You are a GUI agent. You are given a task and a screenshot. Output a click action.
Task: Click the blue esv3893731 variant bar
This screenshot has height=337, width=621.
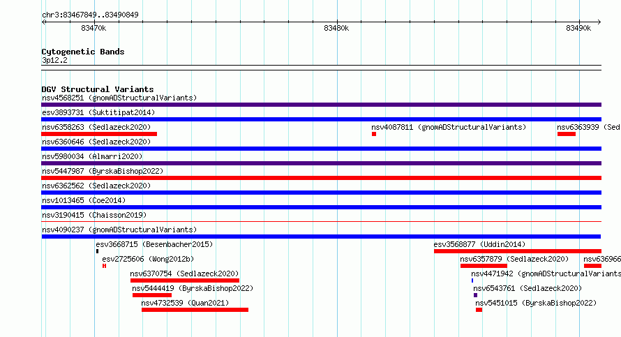(321, 119)
